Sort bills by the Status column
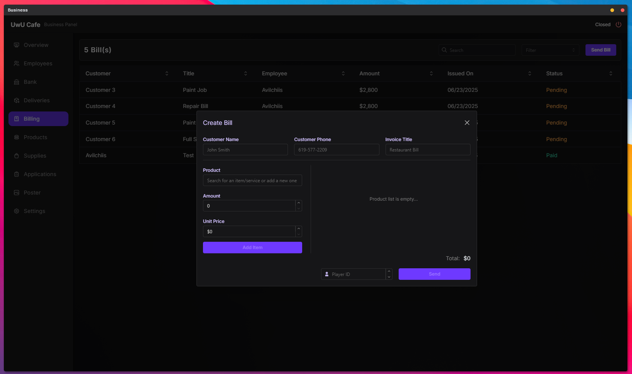The width and height of the screenshot is (632, 374). pyautogui.click(x=610, y=73)
